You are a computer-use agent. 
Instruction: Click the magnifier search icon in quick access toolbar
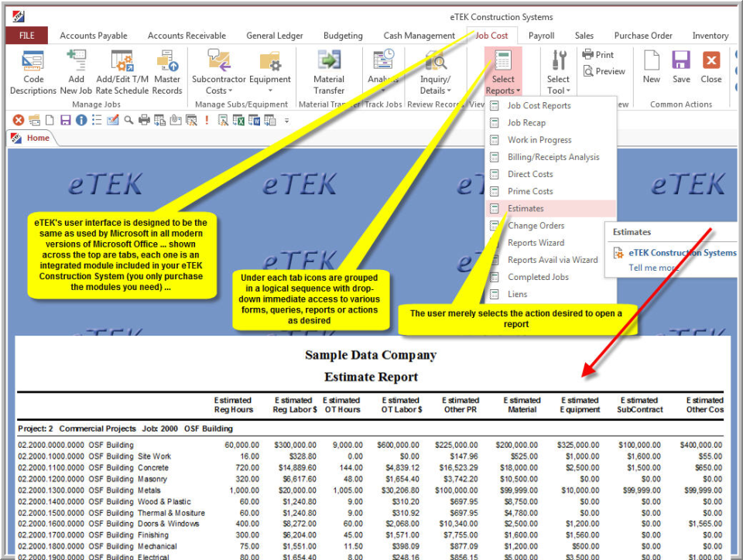tap(127, 120)
